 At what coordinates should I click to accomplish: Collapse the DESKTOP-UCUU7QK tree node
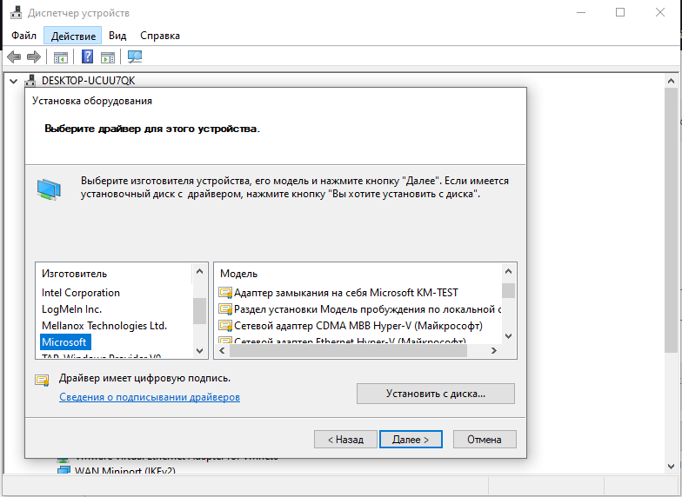pyautogui.click(x=14, y=81)
